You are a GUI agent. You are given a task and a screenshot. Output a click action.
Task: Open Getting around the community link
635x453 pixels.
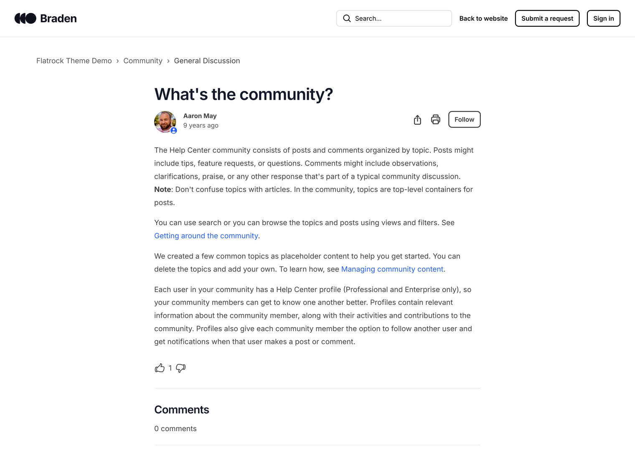point(206,236)
